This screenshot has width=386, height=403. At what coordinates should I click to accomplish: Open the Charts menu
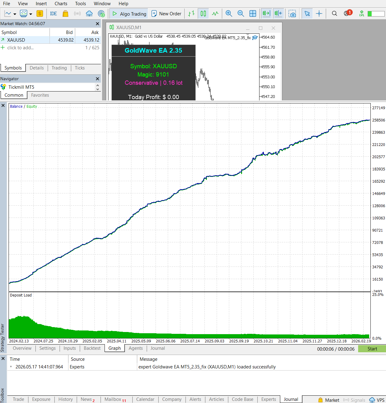tap(61, 4)
